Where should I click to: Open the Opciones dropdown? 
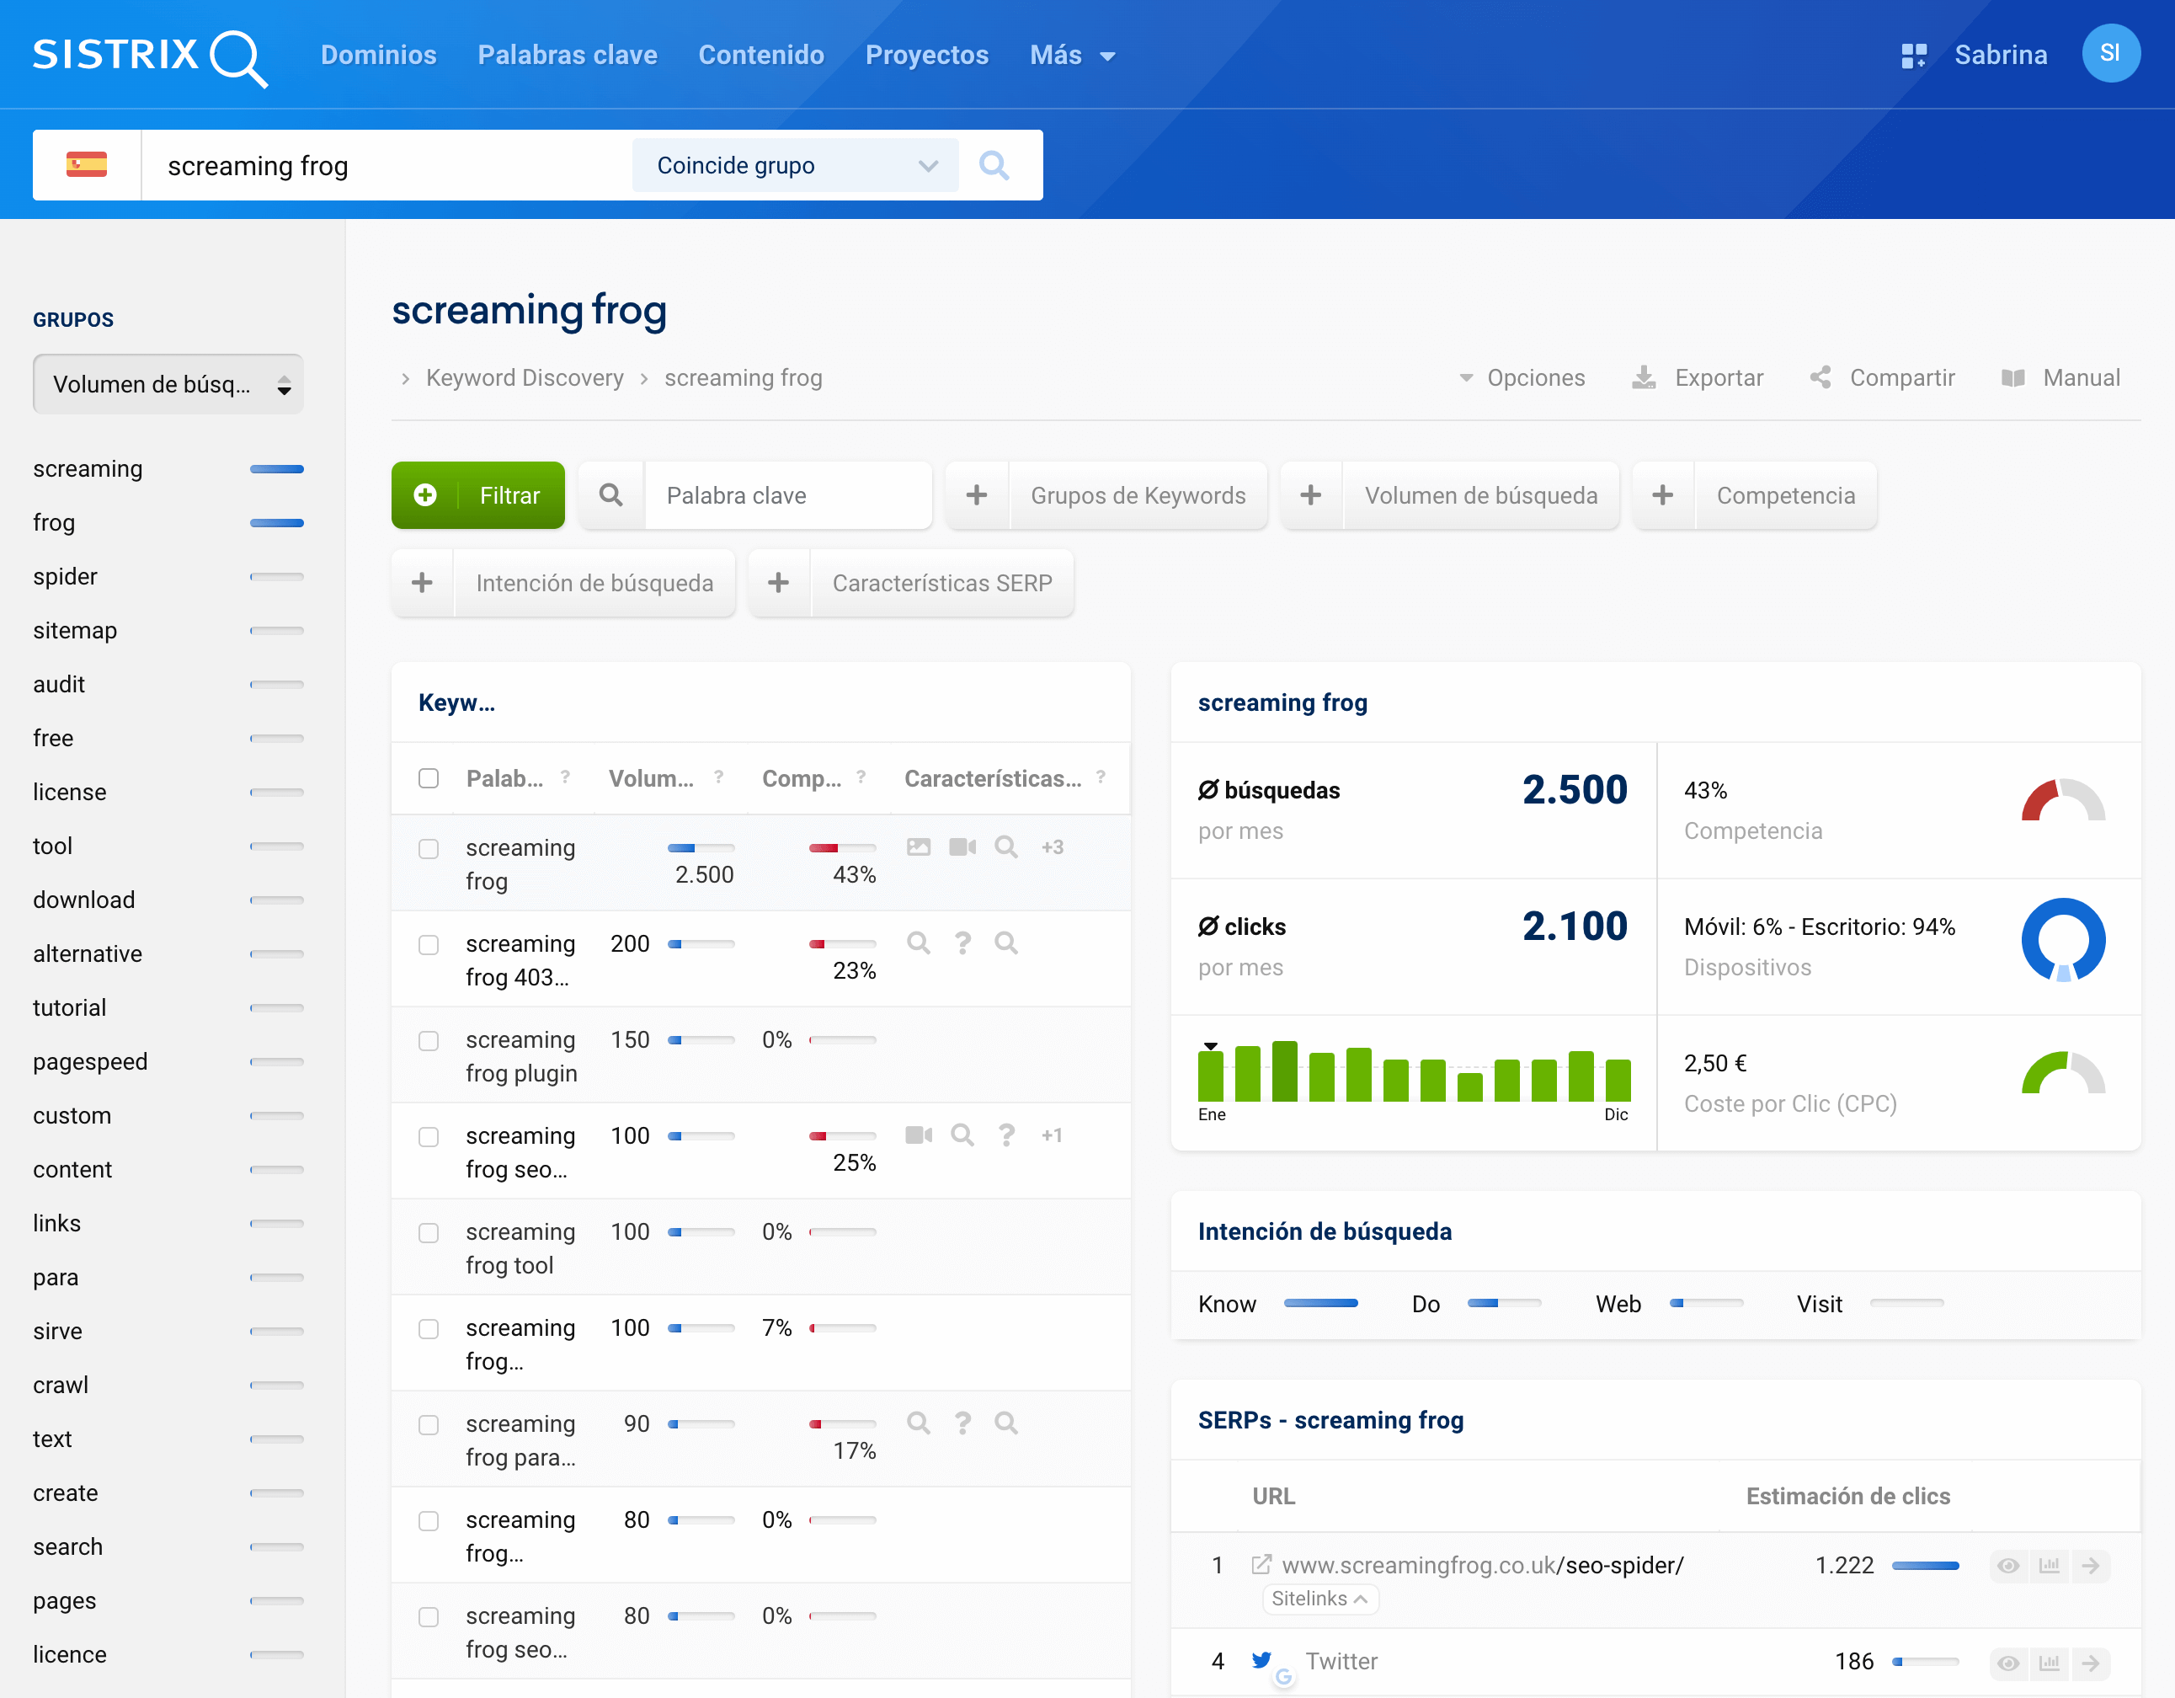1522,377
